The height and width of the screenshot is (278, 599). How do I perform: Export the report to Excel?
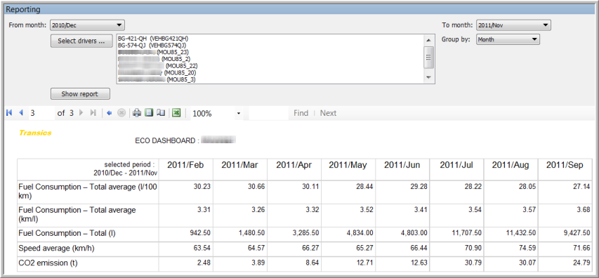point(176,113)
